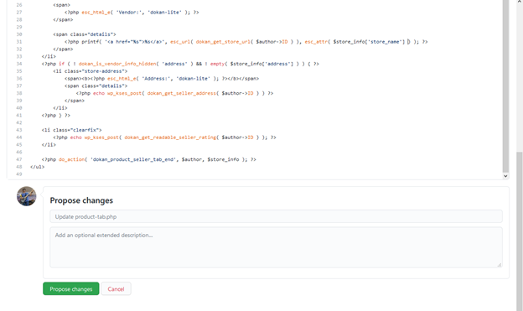Click the page vertical scrollbar thumb

(x=520, y=231)
